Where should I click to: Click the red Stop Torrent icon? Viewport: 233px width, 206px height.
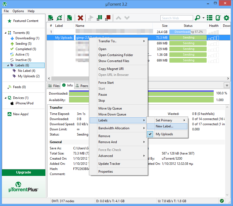108,18
